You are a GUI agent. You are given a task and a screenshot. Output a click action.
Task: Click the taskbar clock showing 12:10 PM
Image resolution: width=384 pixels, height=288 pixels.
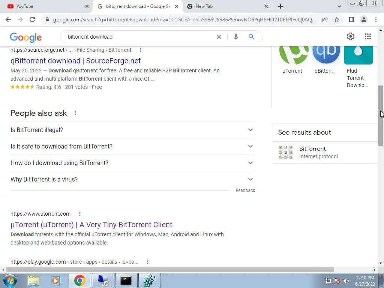[x=365, y=281]
